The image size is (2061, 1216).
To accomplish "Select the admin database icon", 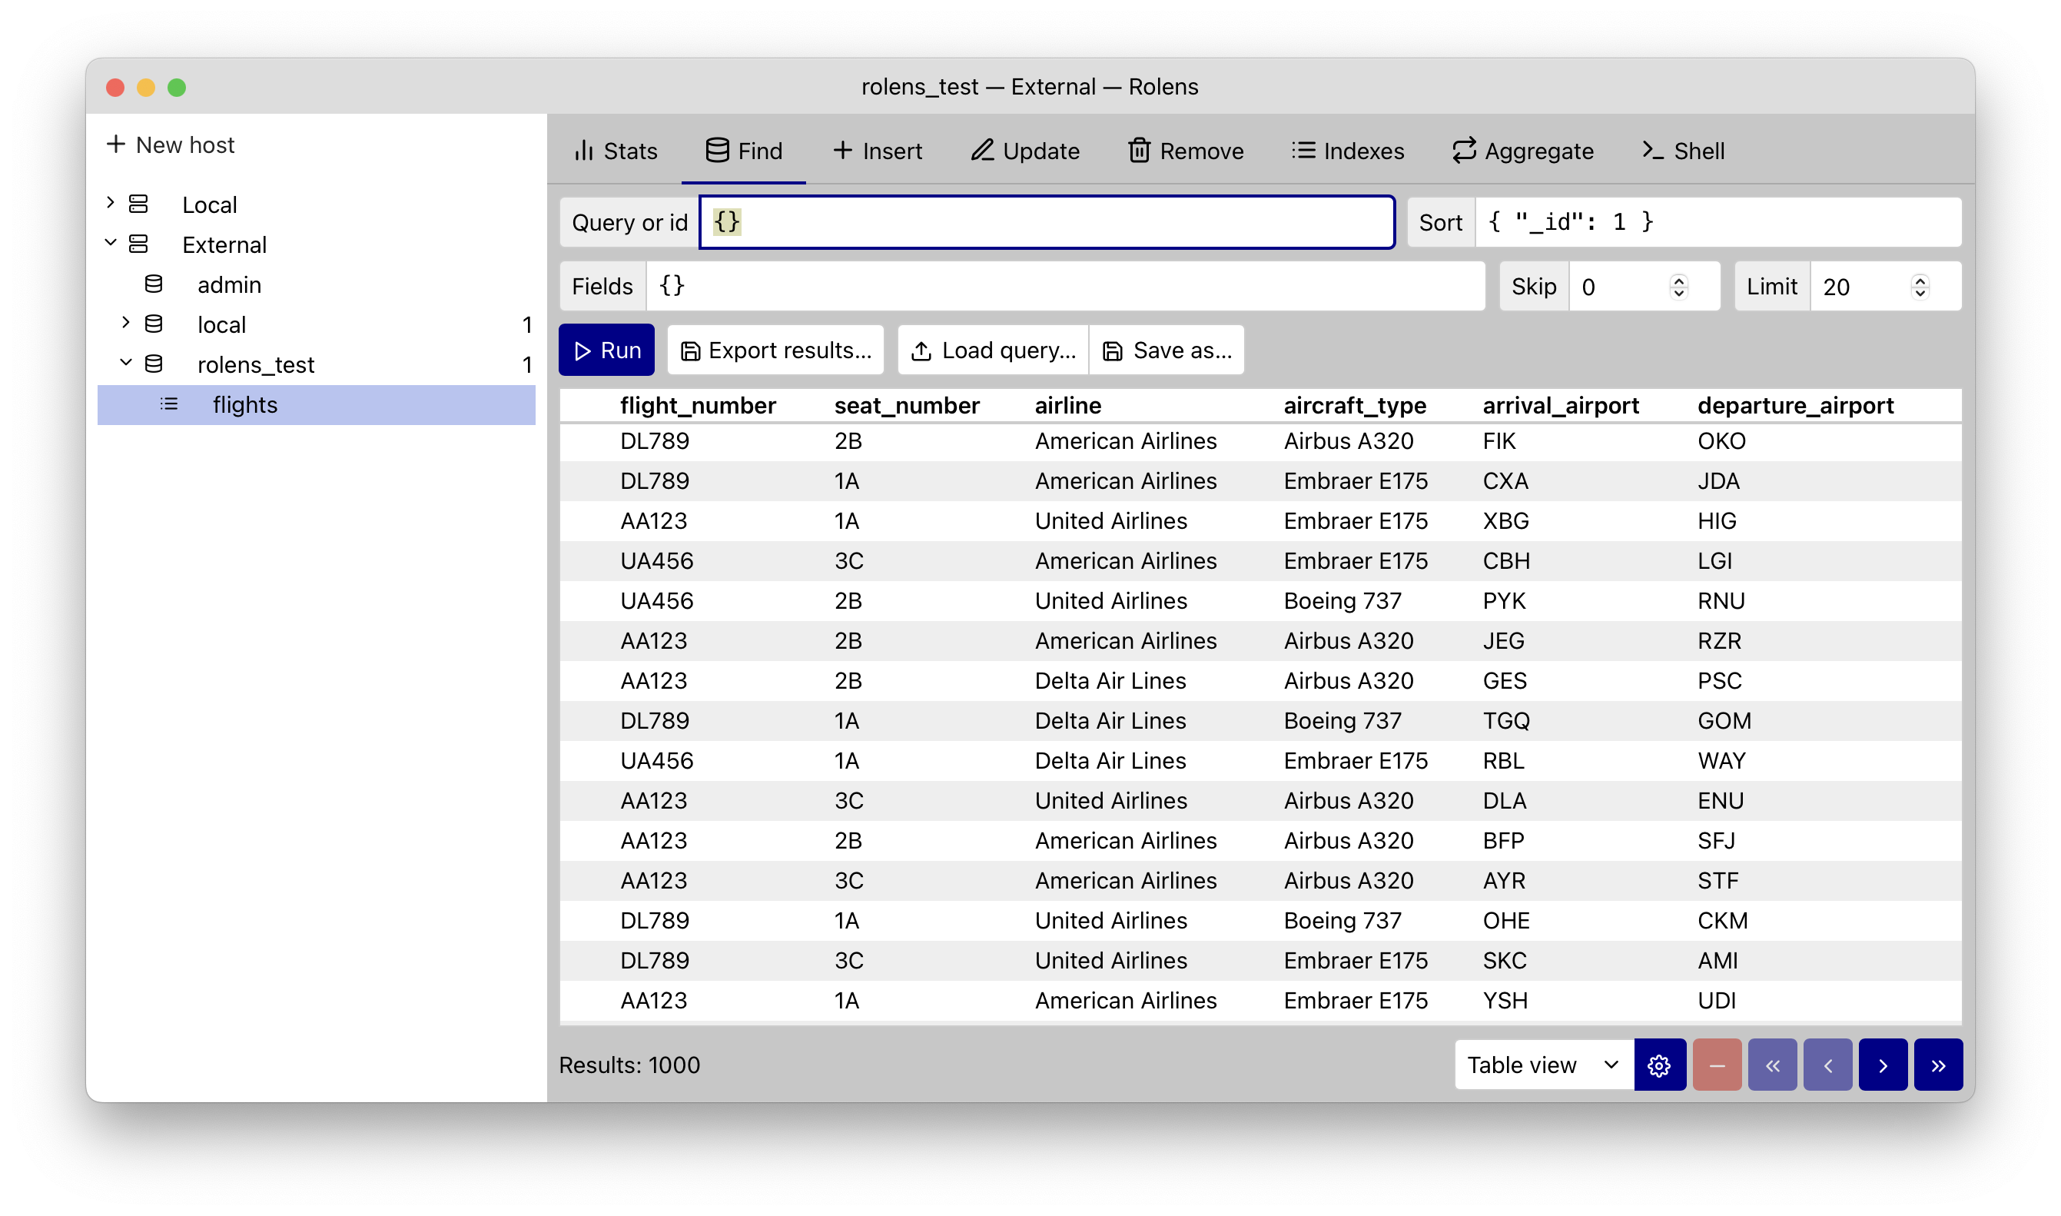I will pos(153,284).
